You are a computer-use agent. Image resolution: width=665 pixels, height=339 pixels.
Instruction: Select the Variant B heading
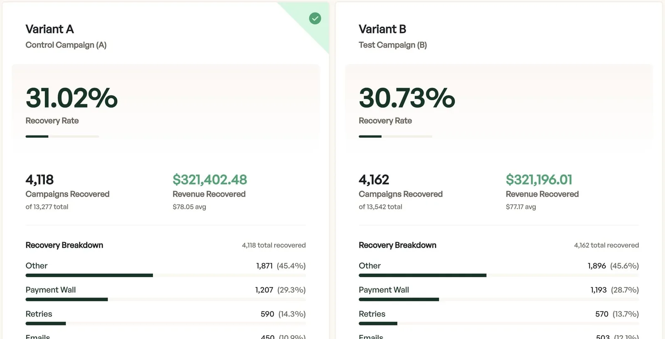click(382, 29)
